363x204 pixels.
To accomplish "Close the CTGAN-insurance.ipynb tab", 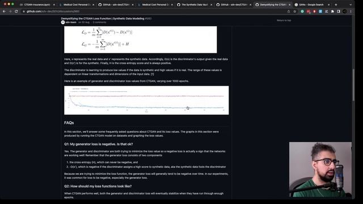I will [54, 5].
